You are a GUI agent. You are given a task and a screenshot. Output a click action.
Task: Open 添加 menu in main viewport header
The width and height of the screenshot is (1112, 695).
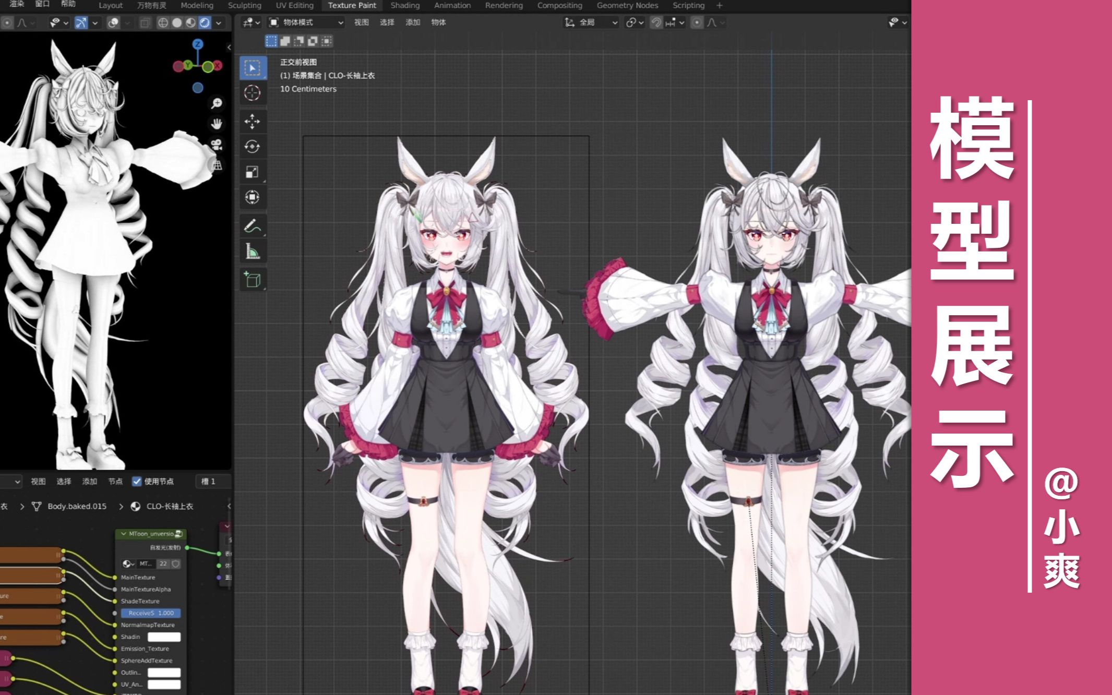click(413, 22)
